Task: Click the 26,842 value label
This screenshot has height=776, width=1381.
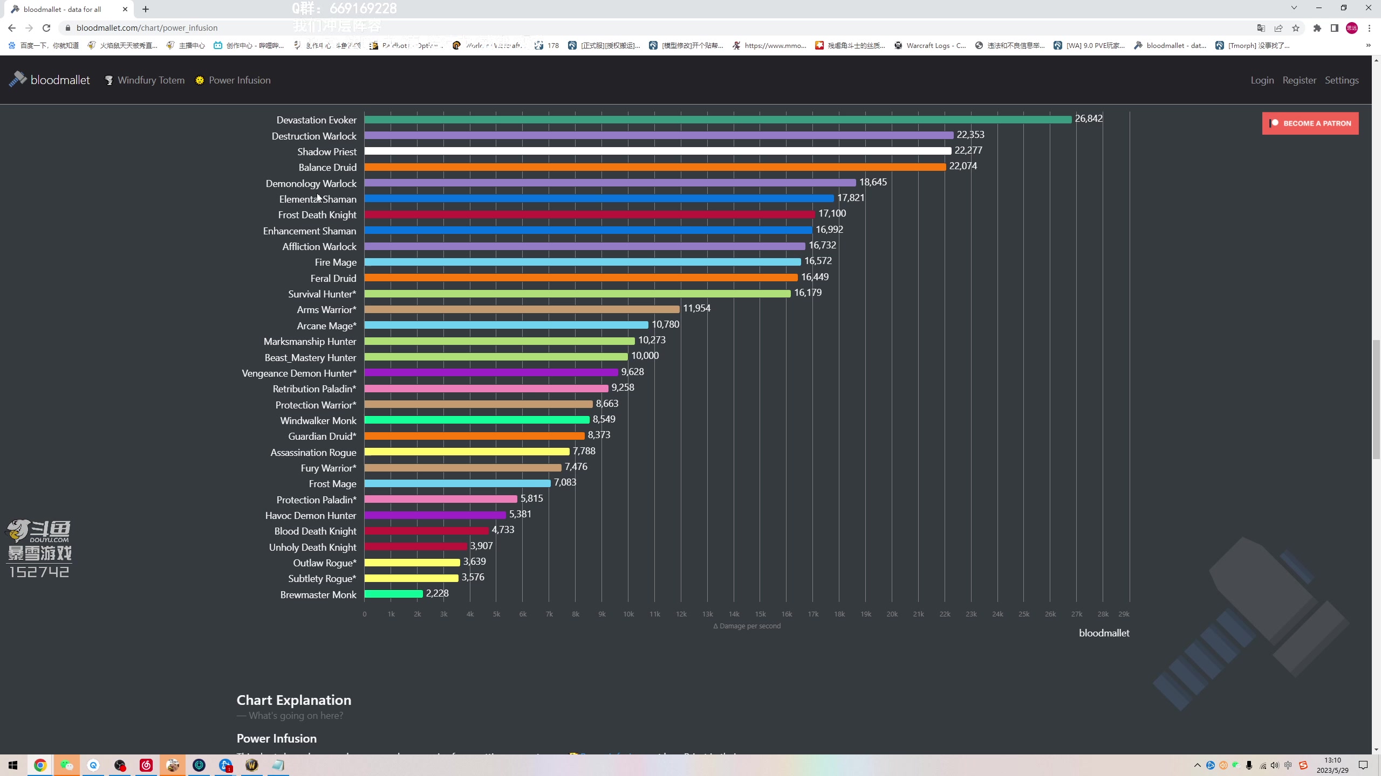Action: (x=1089, y=119)
